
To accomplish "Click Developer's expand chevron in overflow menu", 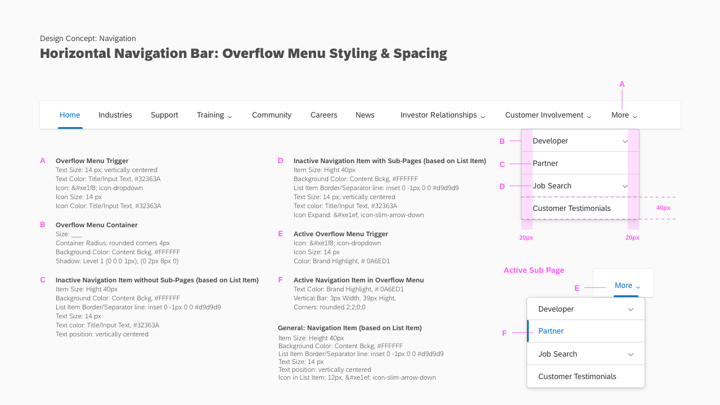I will point(625,141).
